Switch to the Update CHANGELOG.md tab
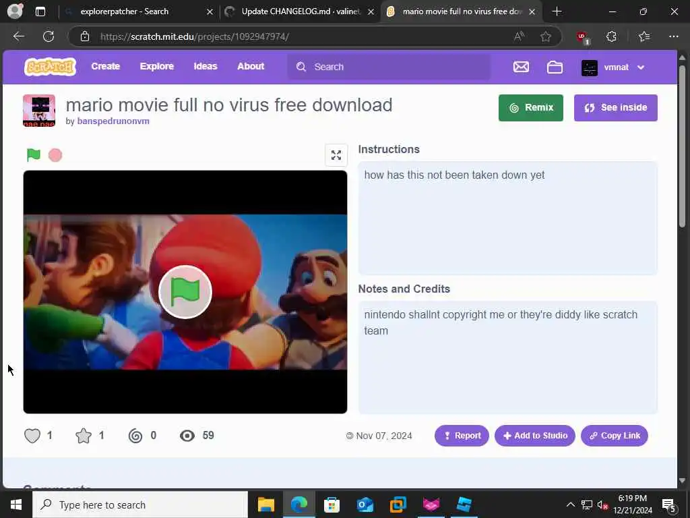The height and width of the screenshot is (518, 690). click(x=299, y=11)
